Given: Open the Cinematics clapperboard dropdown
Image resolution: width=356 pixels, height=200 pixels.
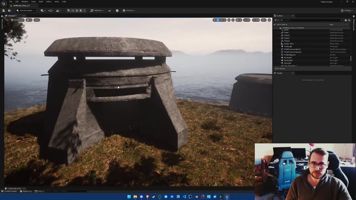Looking at the screenshot, I should 58,11.
